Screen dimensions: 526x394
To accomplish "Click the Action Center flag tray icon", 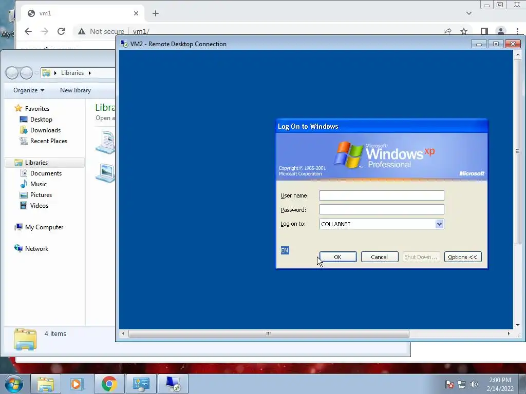I will point(449,384).
